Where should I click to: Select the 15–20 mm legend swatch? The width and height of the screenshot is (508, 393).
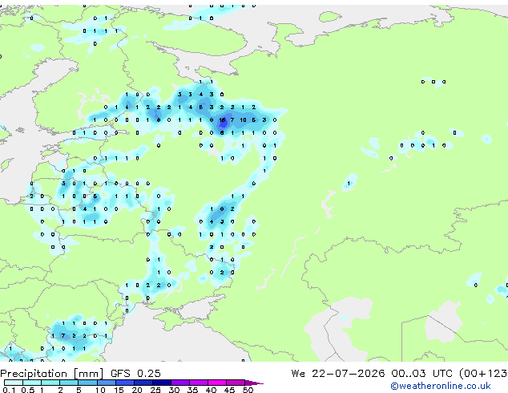click(124, 383)
